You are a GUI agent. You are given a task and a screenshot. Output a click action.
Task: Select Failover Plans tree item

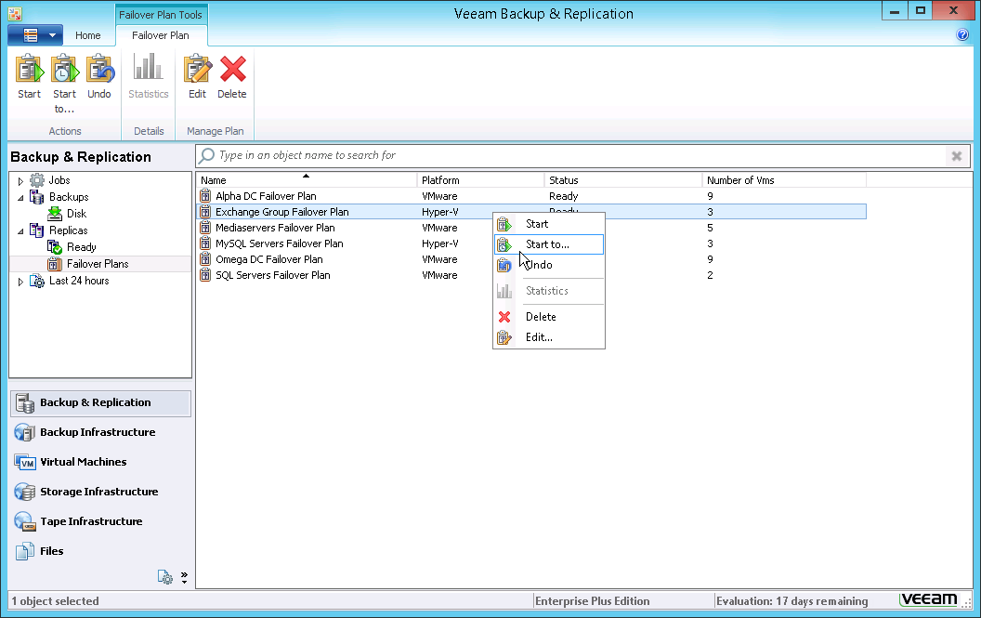[98, 264]
